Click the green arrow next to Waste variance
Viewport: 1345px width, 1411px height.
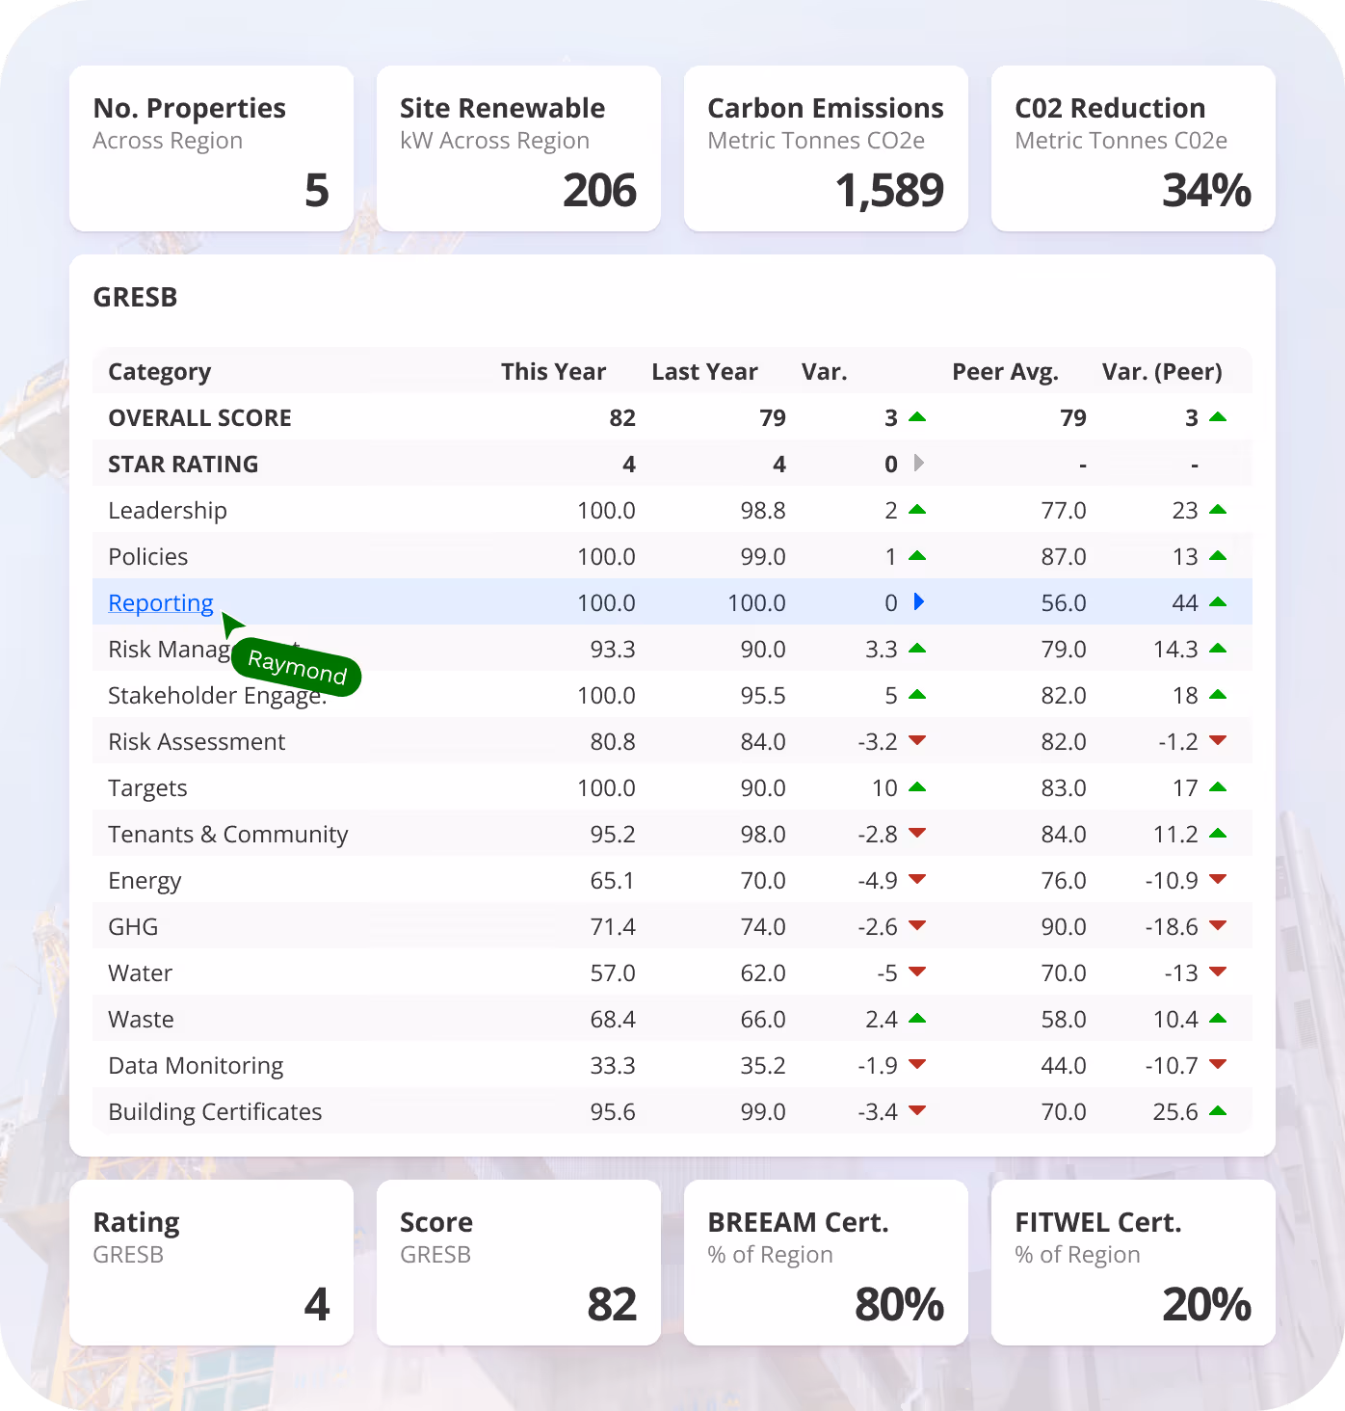click(919, 1018)
